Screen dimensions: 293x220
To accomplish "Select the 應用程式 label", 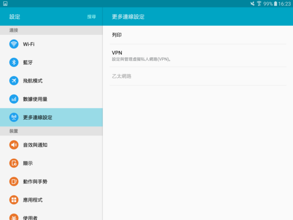I will [33, 200].
